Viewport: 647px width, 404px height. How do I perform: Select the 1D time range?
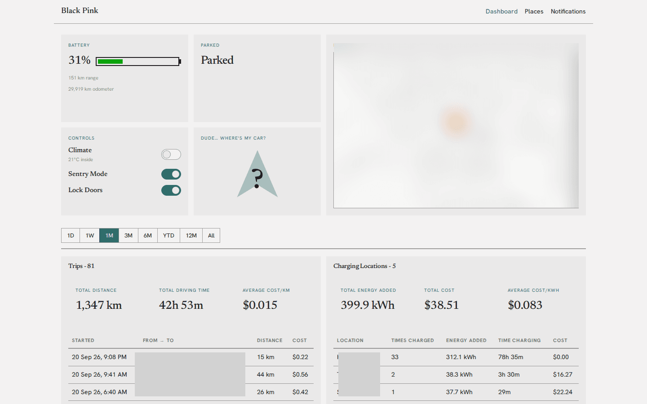[71, 236]
